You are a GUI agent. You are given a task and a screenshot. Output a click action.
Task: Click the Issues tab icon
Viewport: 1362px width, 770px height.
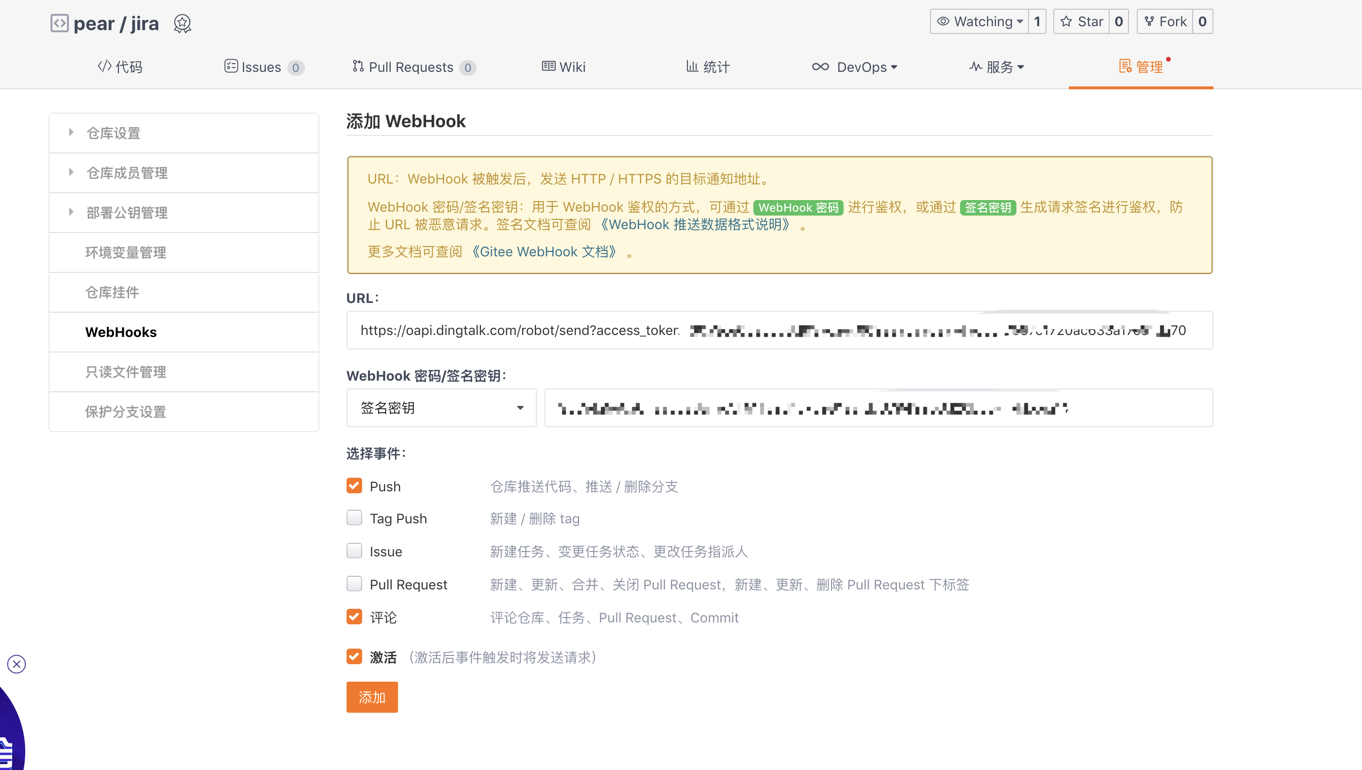[x=231, y=66]
